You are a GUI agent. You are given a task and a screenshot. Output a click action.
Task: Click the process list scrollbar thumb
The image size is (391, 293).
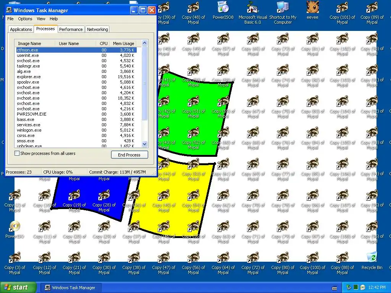click(x=144, y=83)
